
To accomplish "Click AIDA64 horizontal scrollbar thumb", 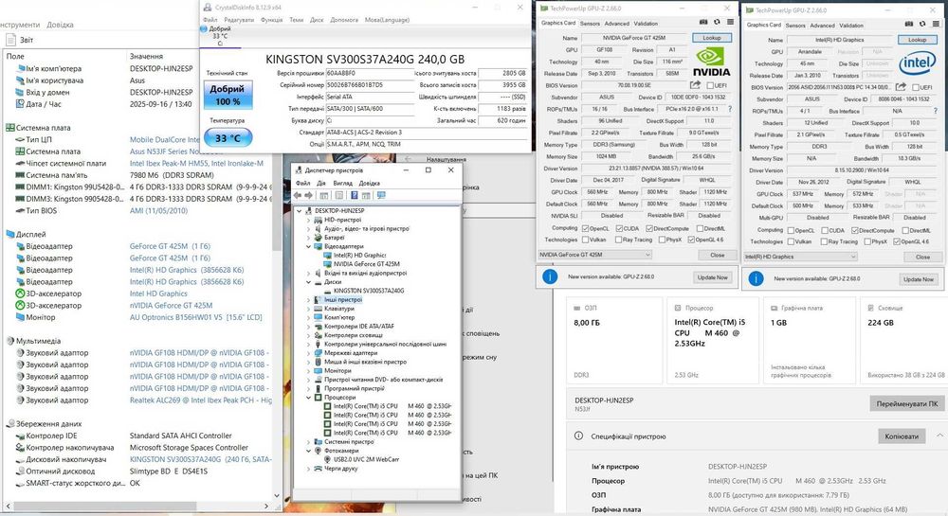I will [x=106, y=506].
